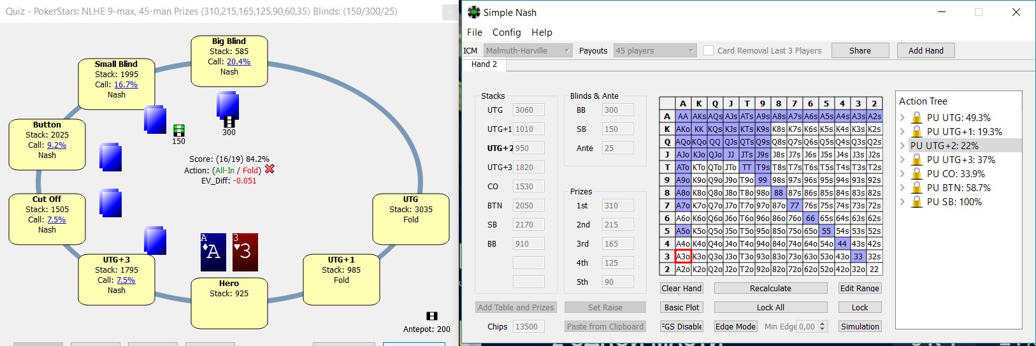Click the small blind 150 chip icon

179,131
